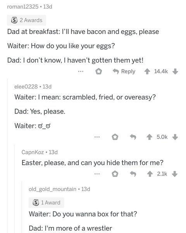
Task: Upvote elee0228's scrambled eggs reply
Action: [x=149, y=137]
